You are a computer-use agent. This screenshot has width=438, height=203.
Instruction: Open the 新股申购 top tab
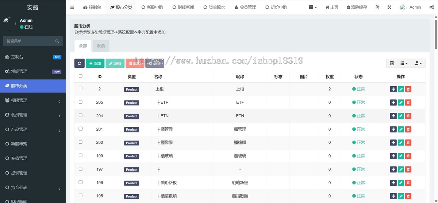152,7
